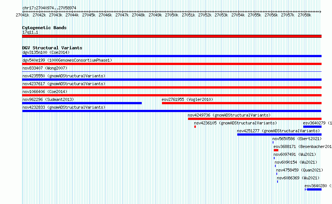332x204 pixels.
Task: Select the red bar under esv3688171
Action: (276, 150)
